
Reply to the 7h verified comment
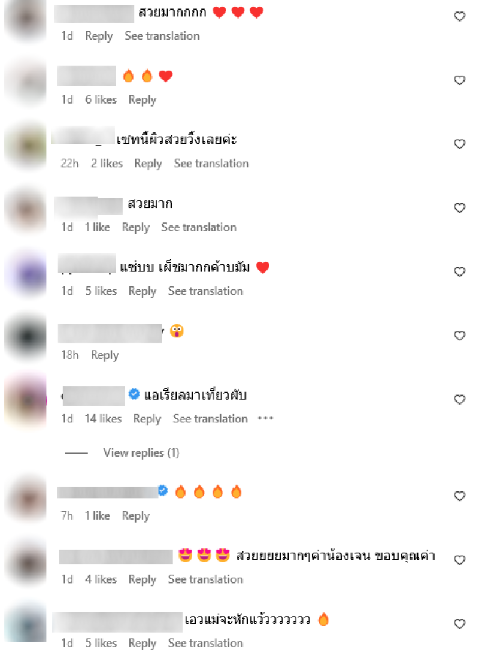coord(135,515)
